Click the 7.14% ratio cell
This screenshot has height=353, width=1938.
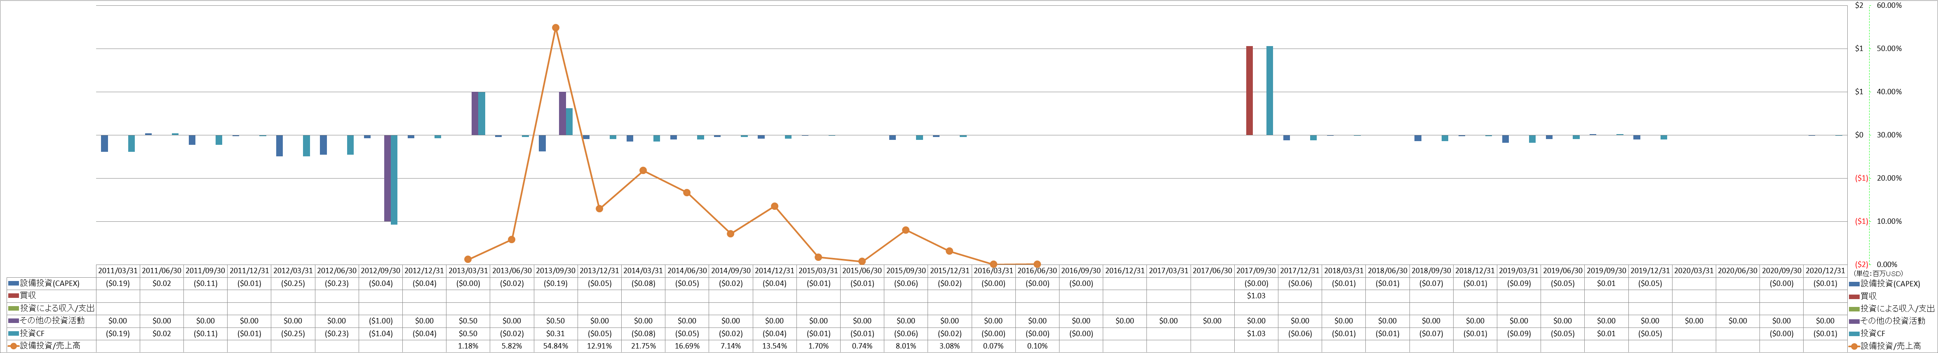[731, 346]
